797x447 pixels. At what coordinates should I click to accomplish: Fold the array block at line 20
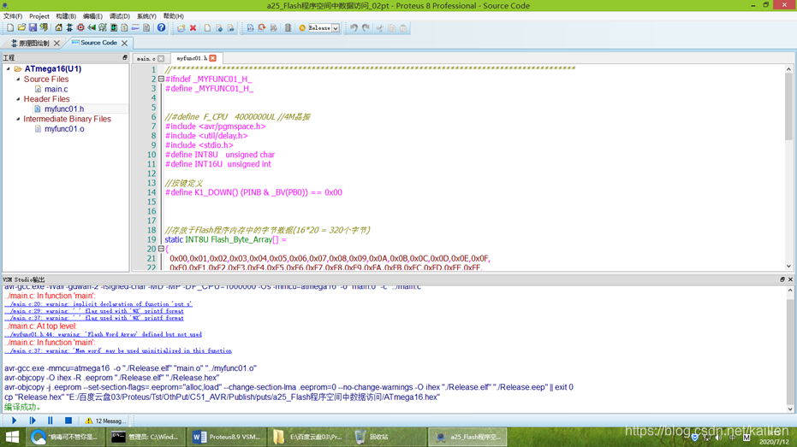[161, 249]
